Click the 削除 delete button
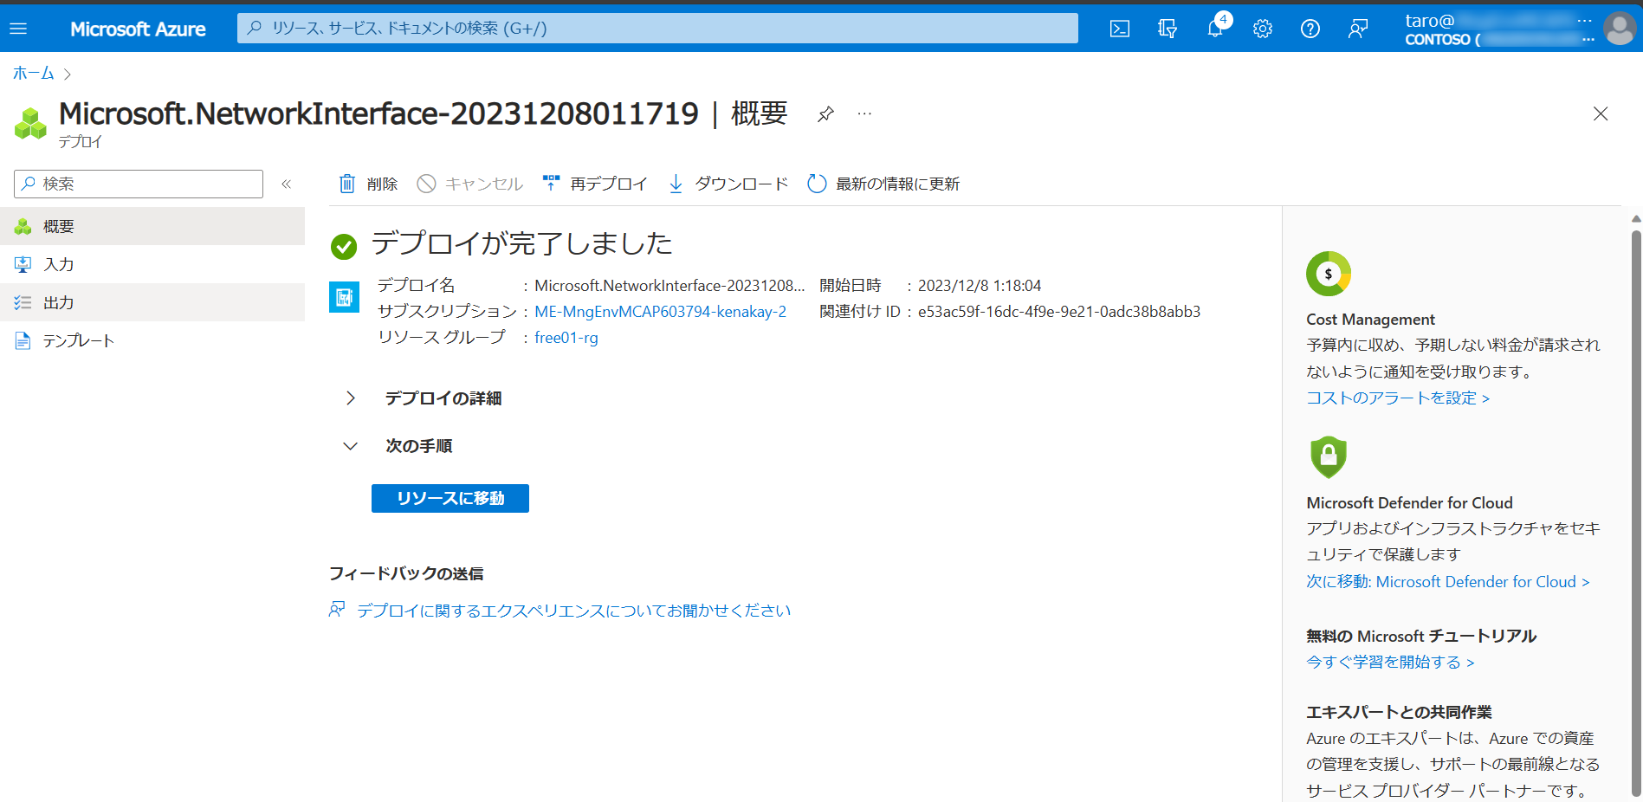 coord(368,184)
